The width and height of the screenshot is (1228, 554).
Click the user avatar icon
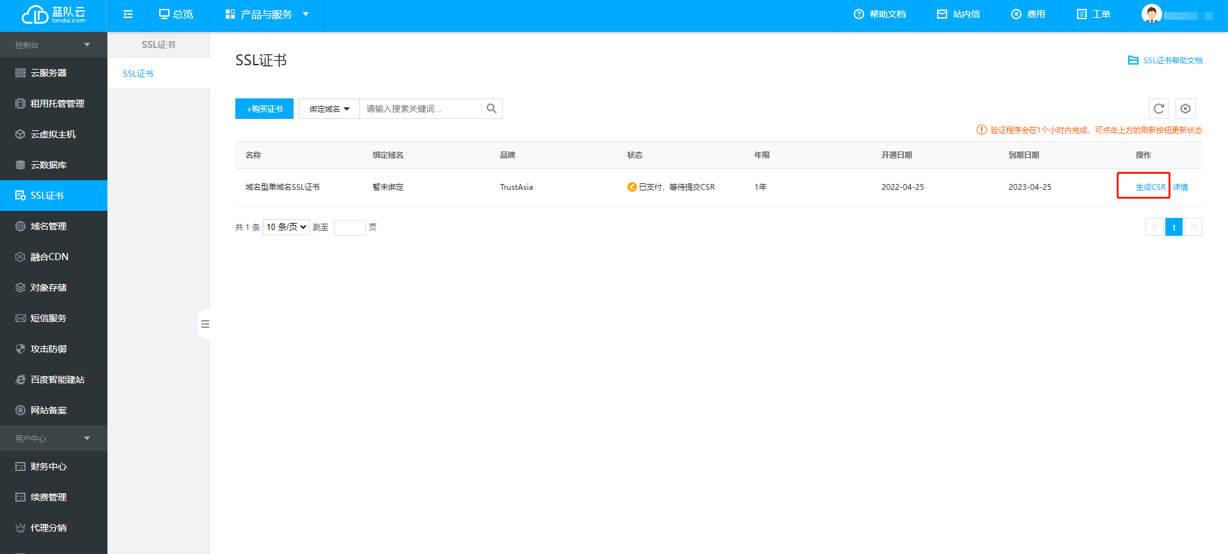pos(1151,14)
